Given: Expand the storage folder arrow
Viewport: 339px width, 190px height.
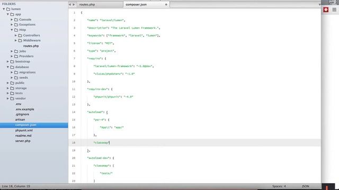Looking at the screenshot, I should coord(8,88).
